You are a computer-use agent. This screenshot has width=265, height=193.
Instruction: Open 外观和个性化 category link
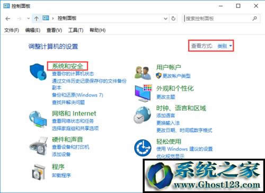(x=175, y=88)
